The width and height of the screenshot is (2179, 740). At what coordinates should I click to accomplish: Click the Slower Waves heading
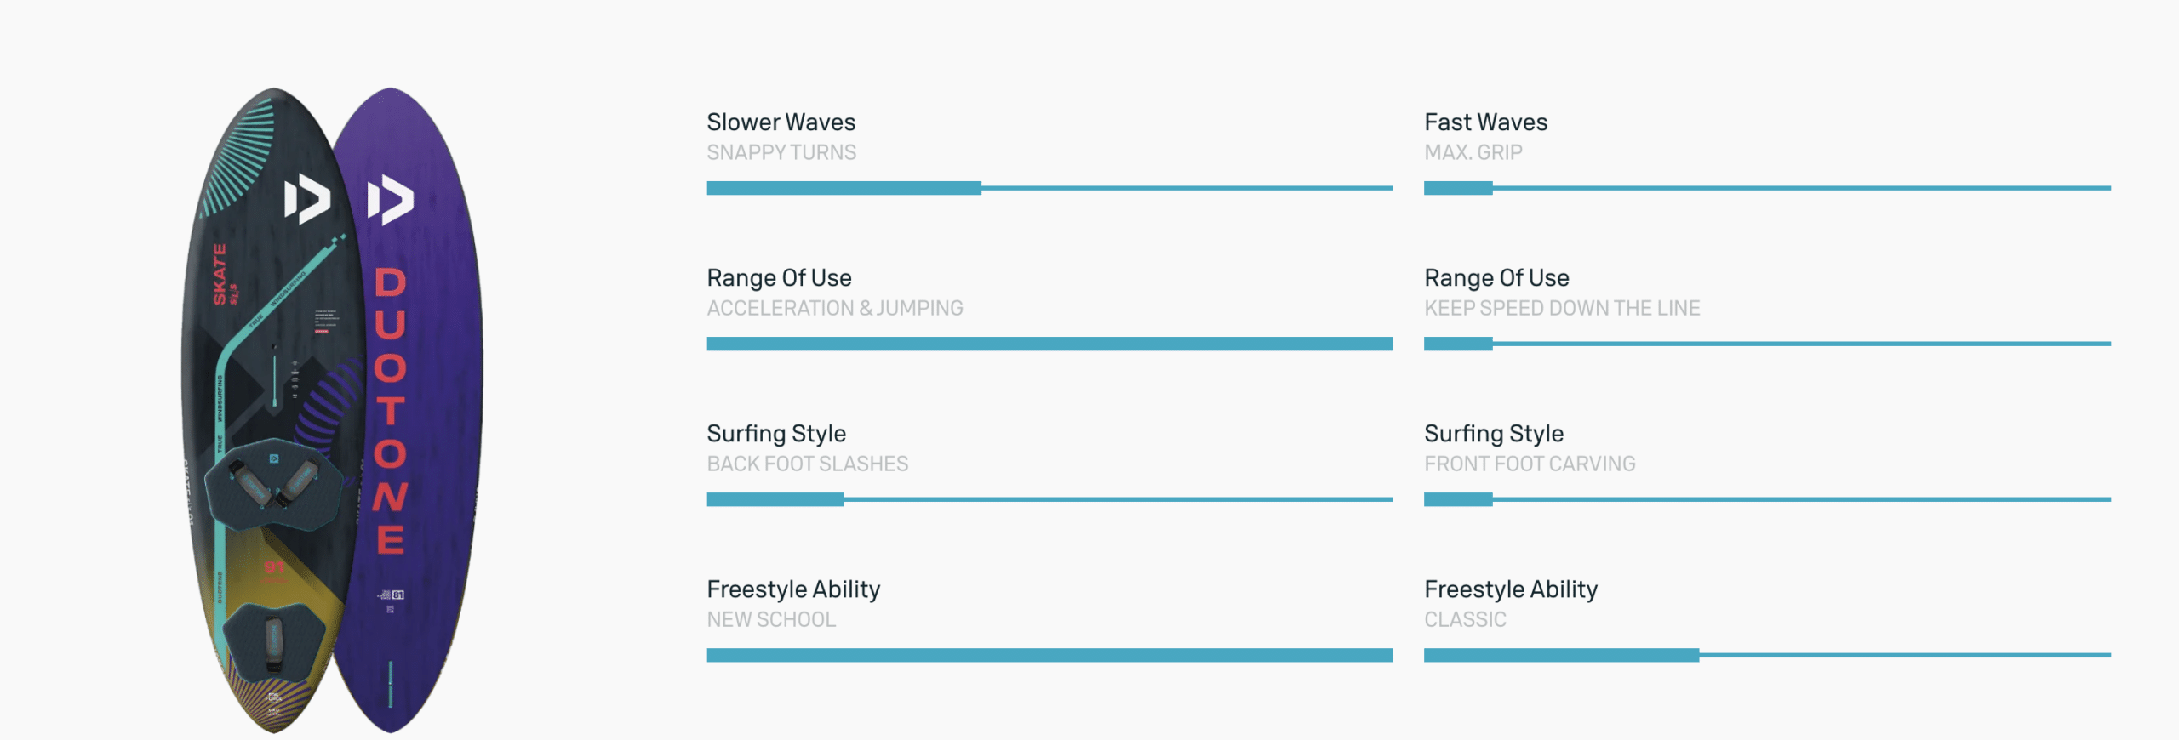(x=781, y=122)
